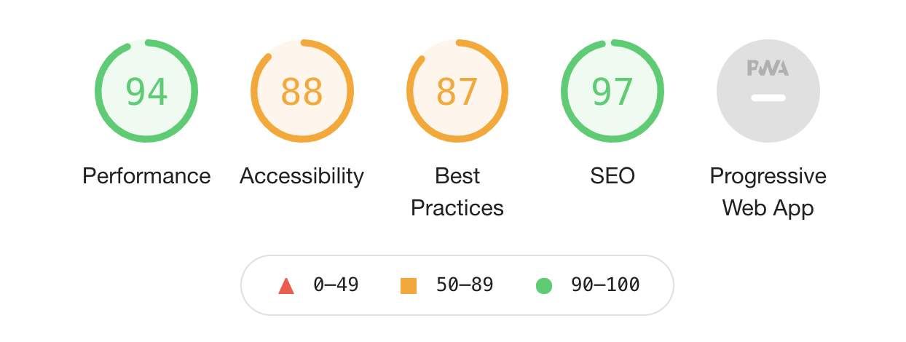The height and width of the screenshot is (342, 906).
Task: Click the 97 SEO score number
Action: pos(612,92)
